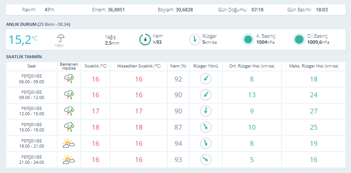Click the Gün Doğumu 07:18 time

(257, 10)
